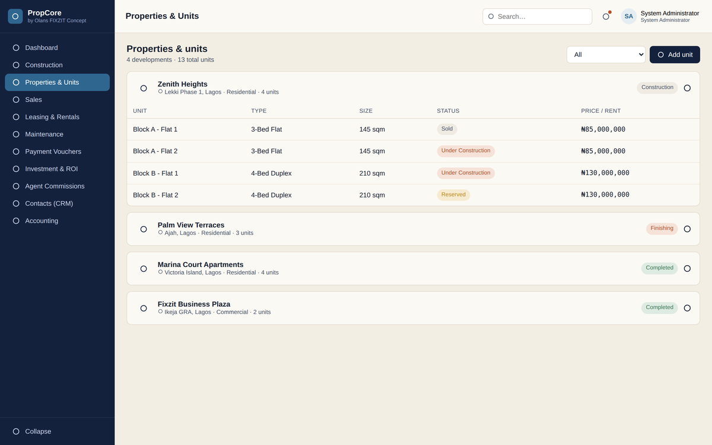Screen dimensions: 712x445
Task: Collapse the sidebar using the Collapse button
Action: [x=57, y=431]
